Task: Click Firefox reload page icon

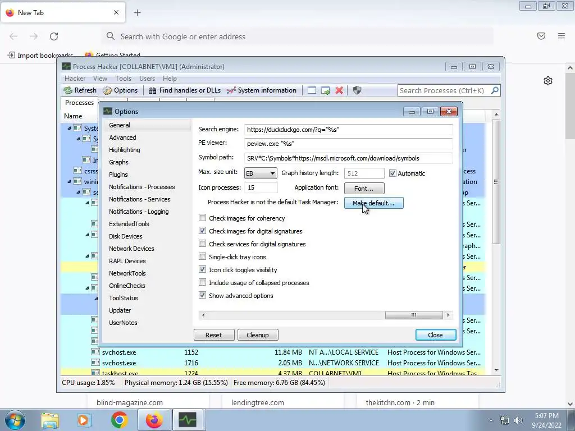Action: pyautogui.click(x=54, y=36)
